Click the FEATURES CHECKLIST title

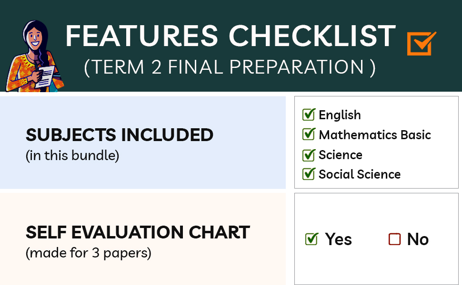click(x=231, y=36)
